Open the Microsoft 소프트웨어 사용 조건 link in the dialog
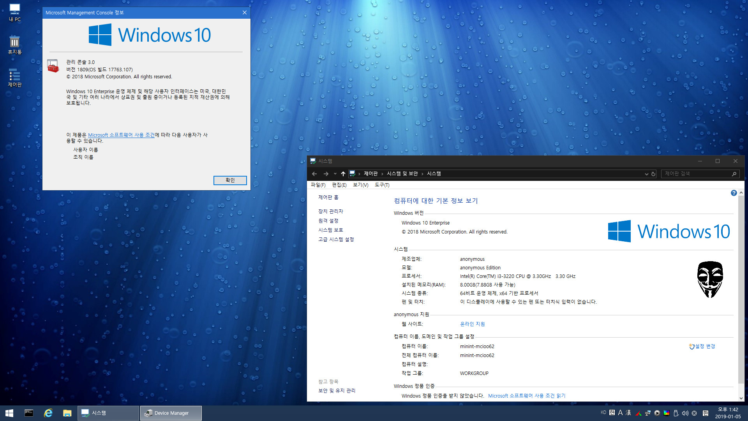The height and width of the screenshot is (421, 748). 121,135
